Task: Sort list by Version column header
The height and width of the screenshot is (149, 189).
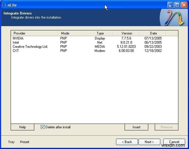Action: [126, 33]
